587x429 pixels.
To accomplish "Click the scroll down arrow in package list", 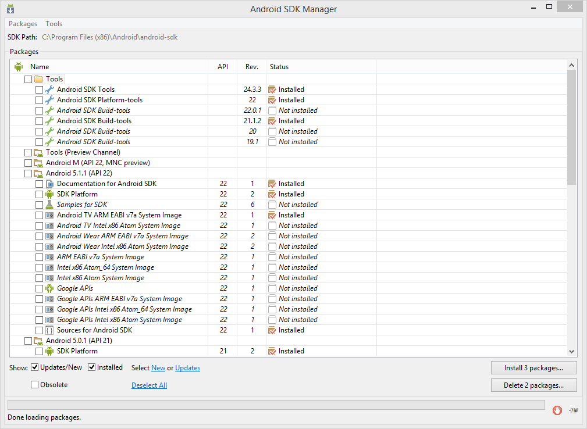I will click(x=571, y=352).
